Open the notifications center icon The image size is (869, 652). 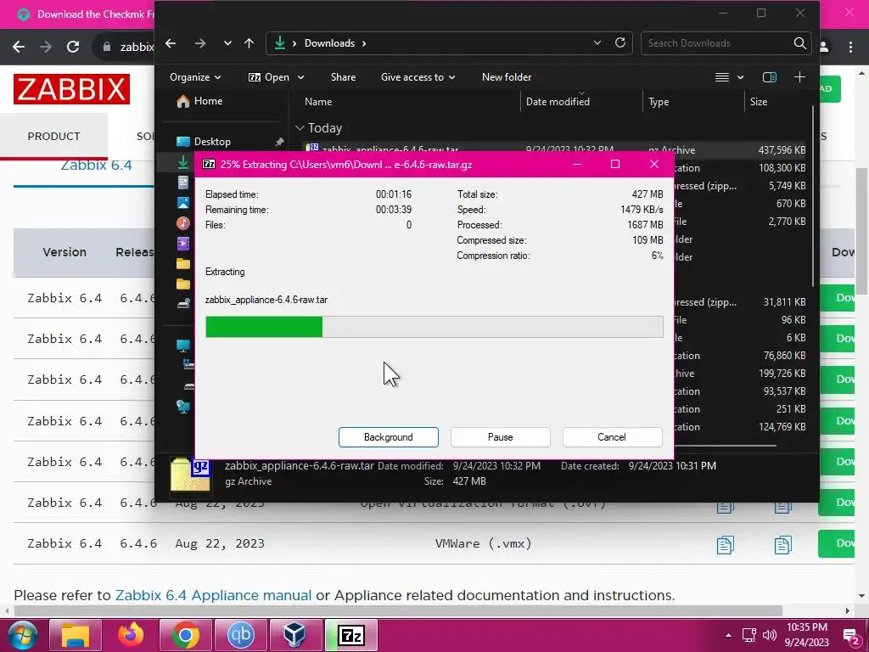(850, 636)
